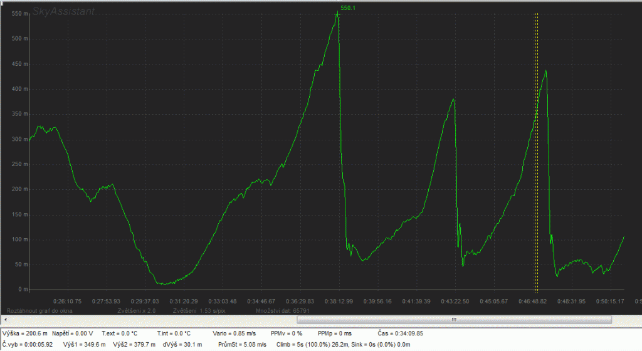Click the 'Čas = 0:34:09.85' status field
642x351 pixels.
click(x=401, y=333)
